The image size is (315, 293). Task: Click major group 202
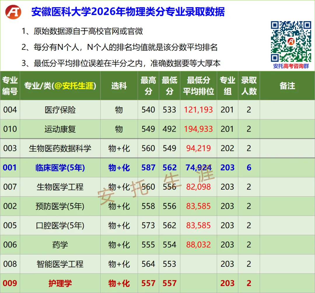228,148
